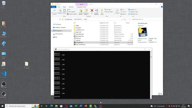Click the refresh button beside address bar

click(x=125, y=19)
